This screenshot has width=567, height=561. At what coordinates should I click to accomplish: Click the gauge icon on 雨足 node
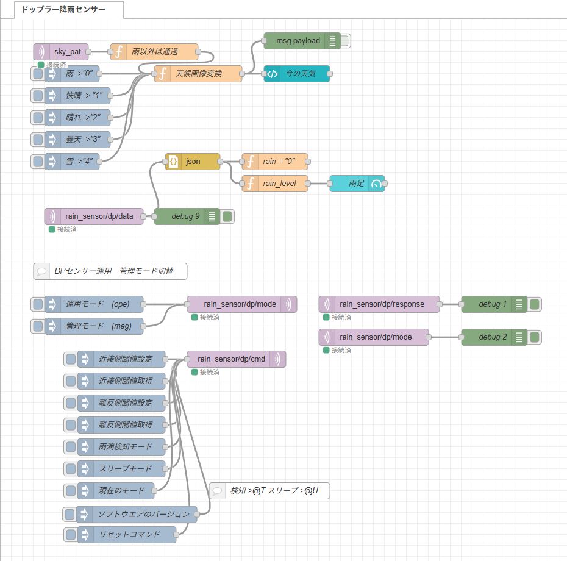(x=376, y=184)
